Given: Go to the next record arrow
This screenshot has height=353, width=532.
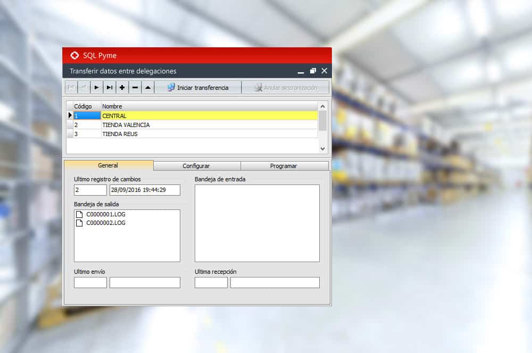Looking at the screenshot, I should coord(96,88).
